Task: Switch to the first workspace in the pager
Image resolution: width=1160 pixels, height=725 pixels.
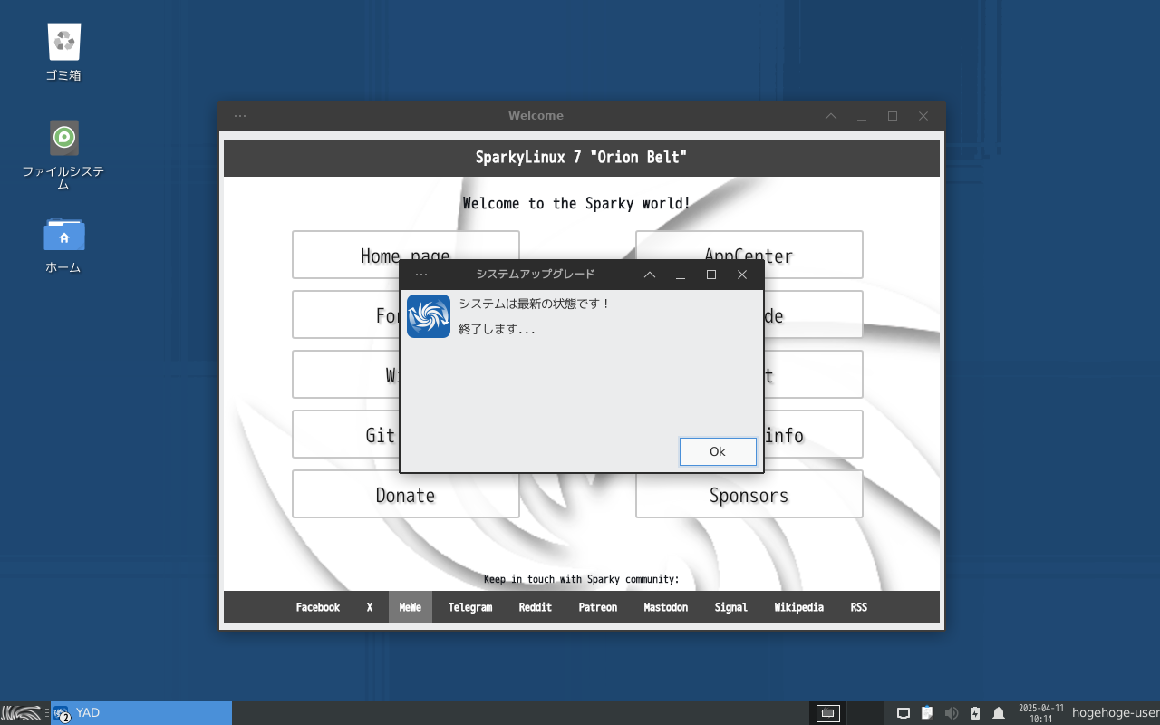Action: pyautogui.click(x=828, y=713)
